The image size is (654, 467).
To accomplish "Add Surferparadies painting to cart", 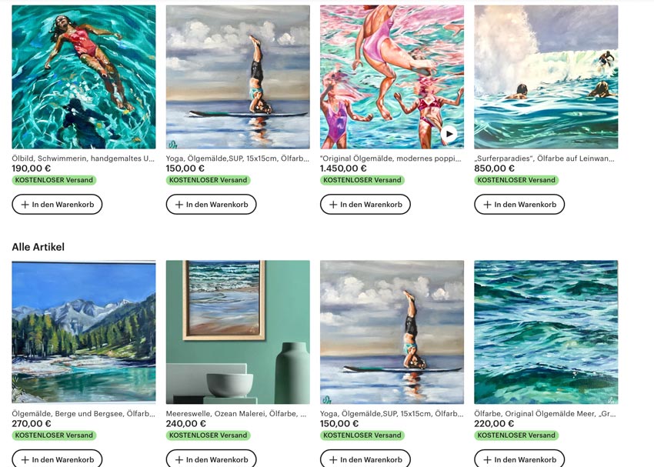I will pyautogui.click(x=519, y=205).
